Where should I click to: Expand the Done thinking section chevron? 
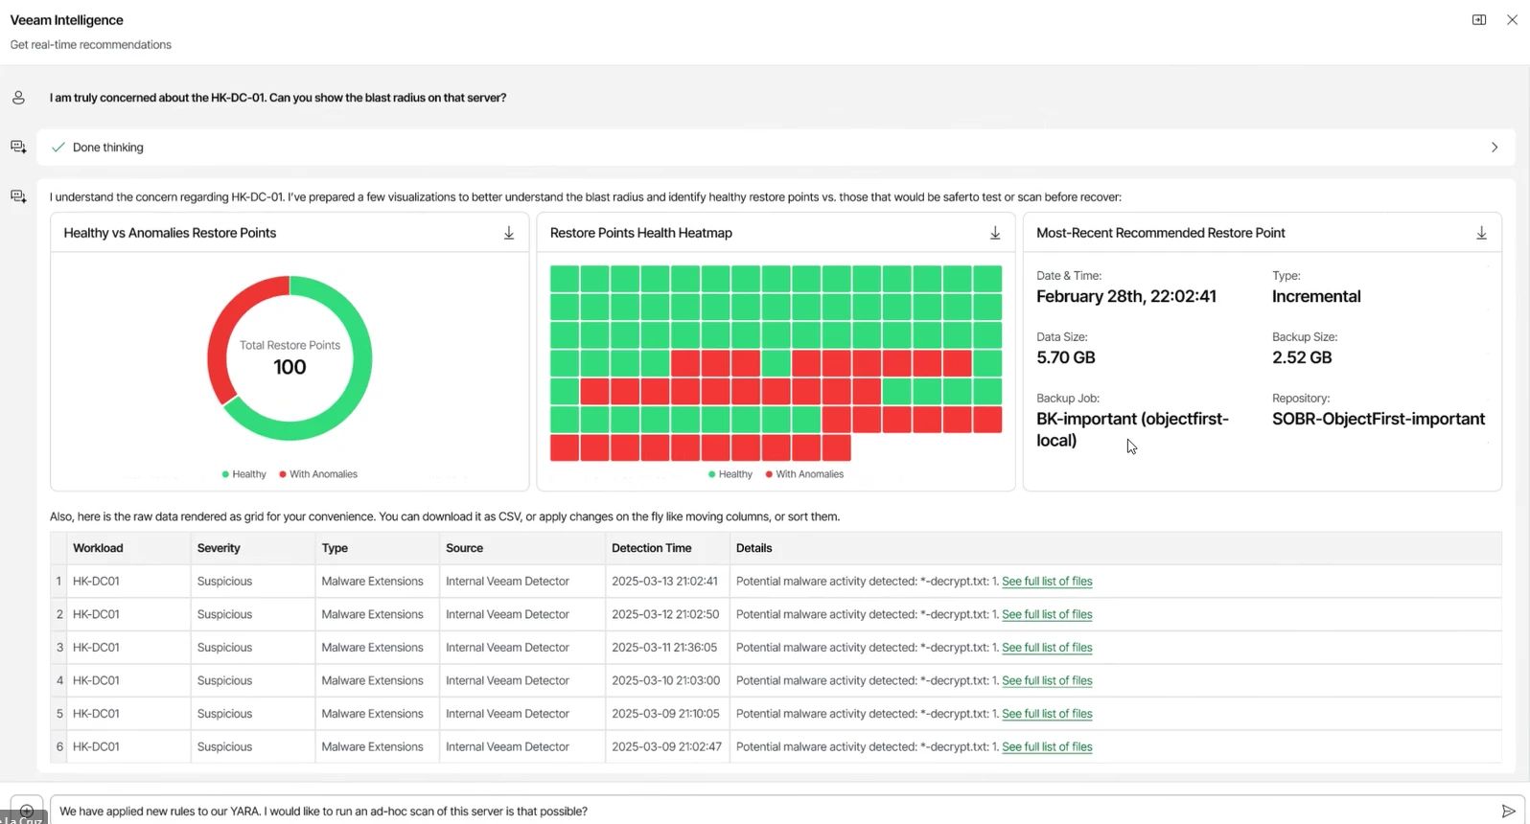[1494, 148]
